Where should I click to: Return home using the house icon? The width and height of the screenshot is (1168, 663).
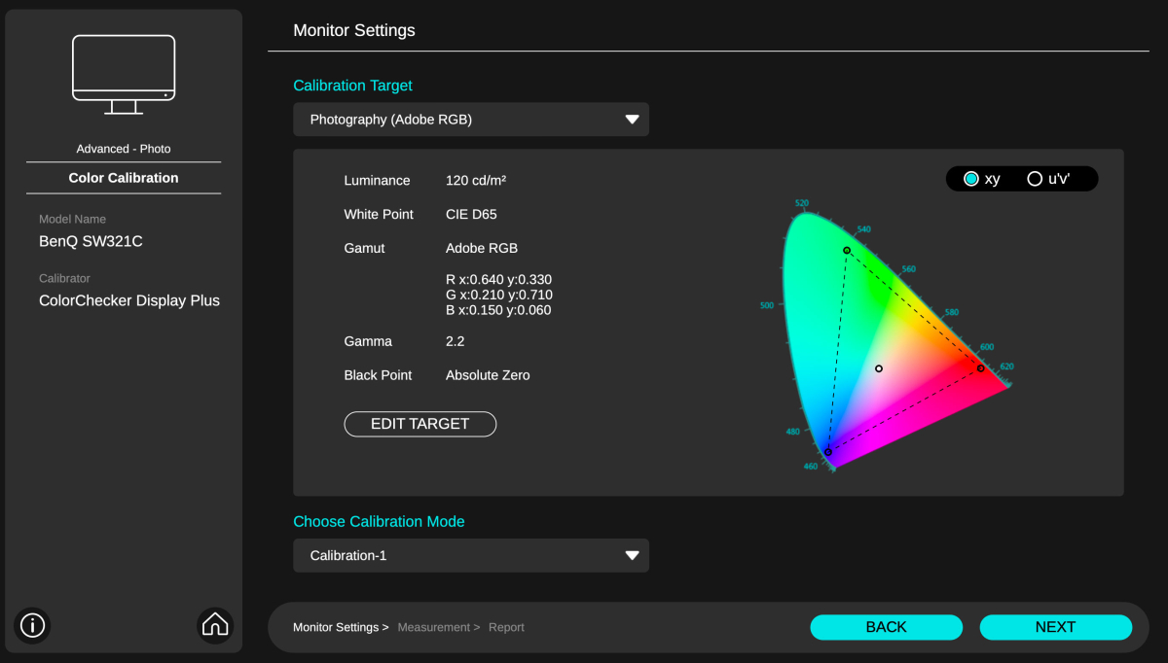click(x=215, y=625)
